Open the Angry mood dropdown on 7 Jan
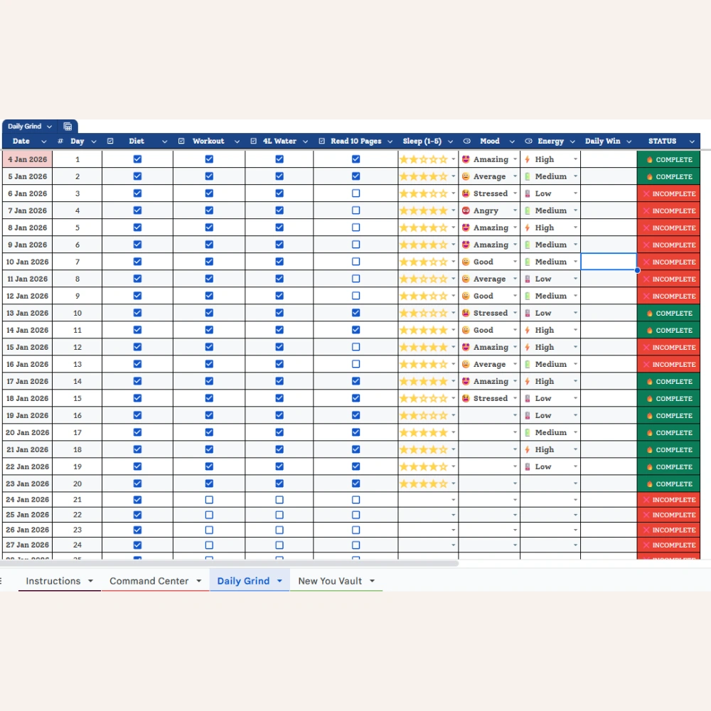Image resolution: width=711 pixels, height=711 pixels. (x=514, y=210)
